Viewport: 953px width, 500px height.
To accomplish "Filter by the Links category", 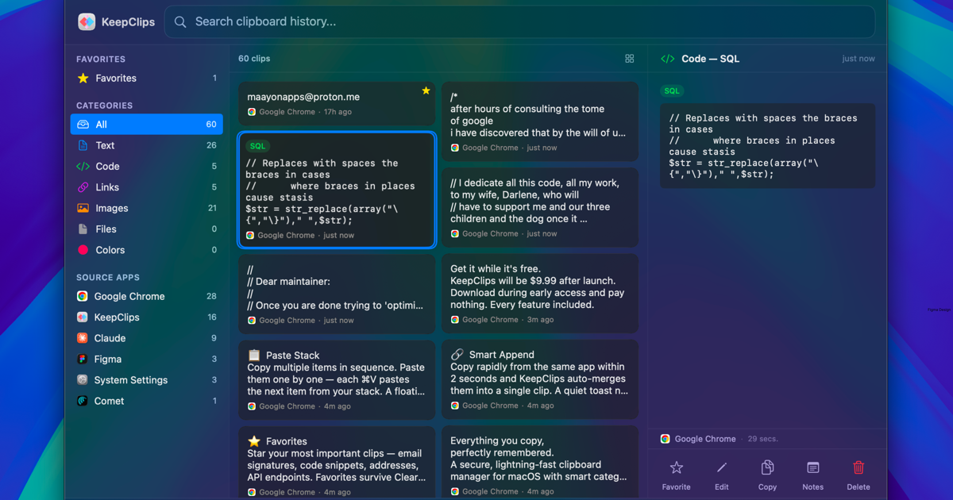I will [146, 187].
